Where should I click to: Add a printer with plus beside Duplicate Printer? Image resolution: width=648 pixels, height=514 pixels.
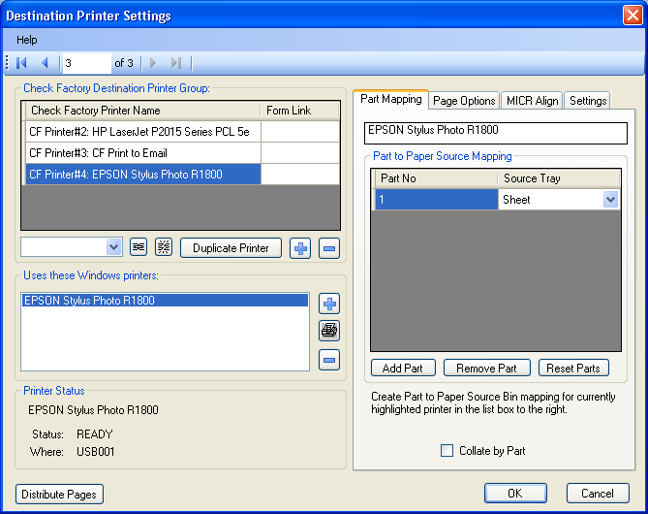click(x=301, y=247)
